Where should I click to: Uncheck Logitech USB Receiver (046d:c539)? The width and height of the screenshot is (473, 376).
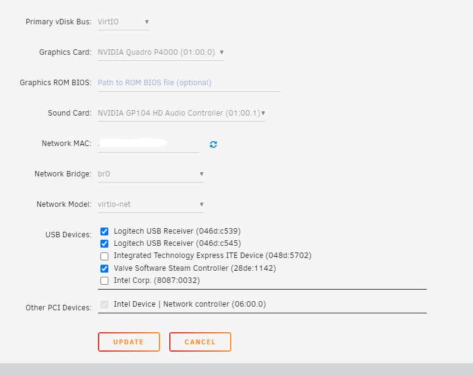104,231
